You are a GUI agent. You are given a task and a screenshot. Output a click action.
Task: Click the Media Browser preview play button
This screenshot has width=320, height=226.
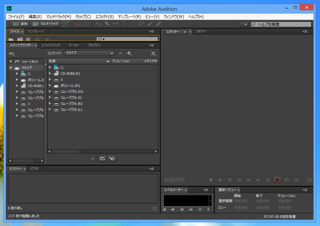(93, 159)
